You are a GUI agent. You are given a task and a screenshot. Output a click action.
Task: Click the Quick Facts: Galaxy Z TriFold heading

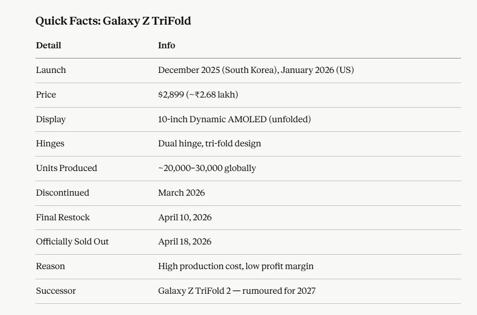pyautogui.click(x=113, y=21)
